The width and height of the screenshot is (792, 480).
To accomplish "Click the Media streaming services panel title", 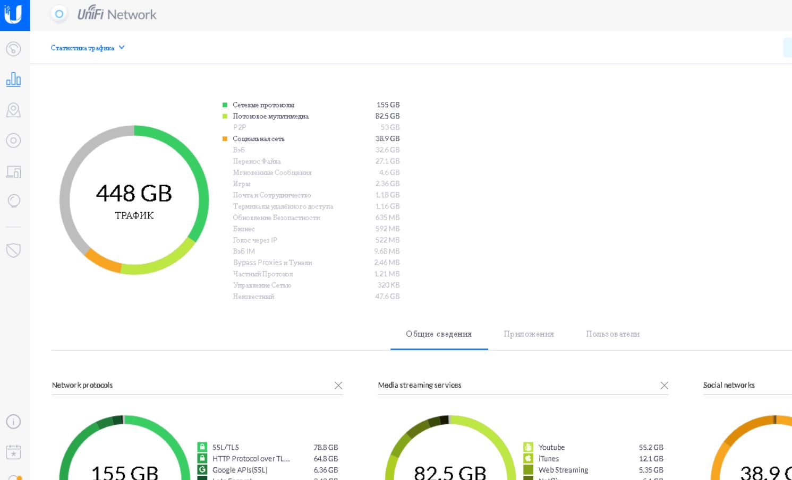I will pyautogui.click(x=420, y=385).
